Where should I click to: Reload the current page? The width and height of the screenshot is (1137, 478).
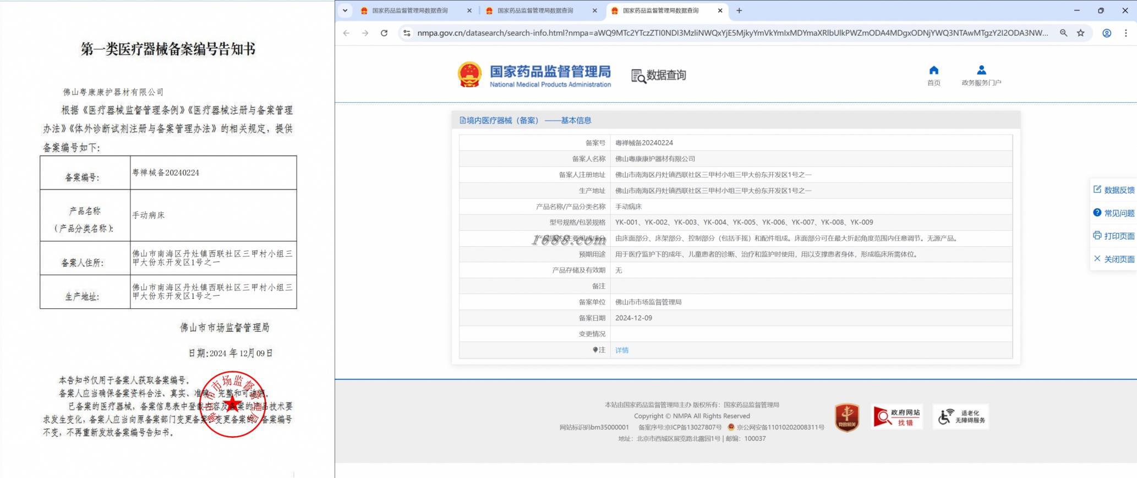(384, 33)
